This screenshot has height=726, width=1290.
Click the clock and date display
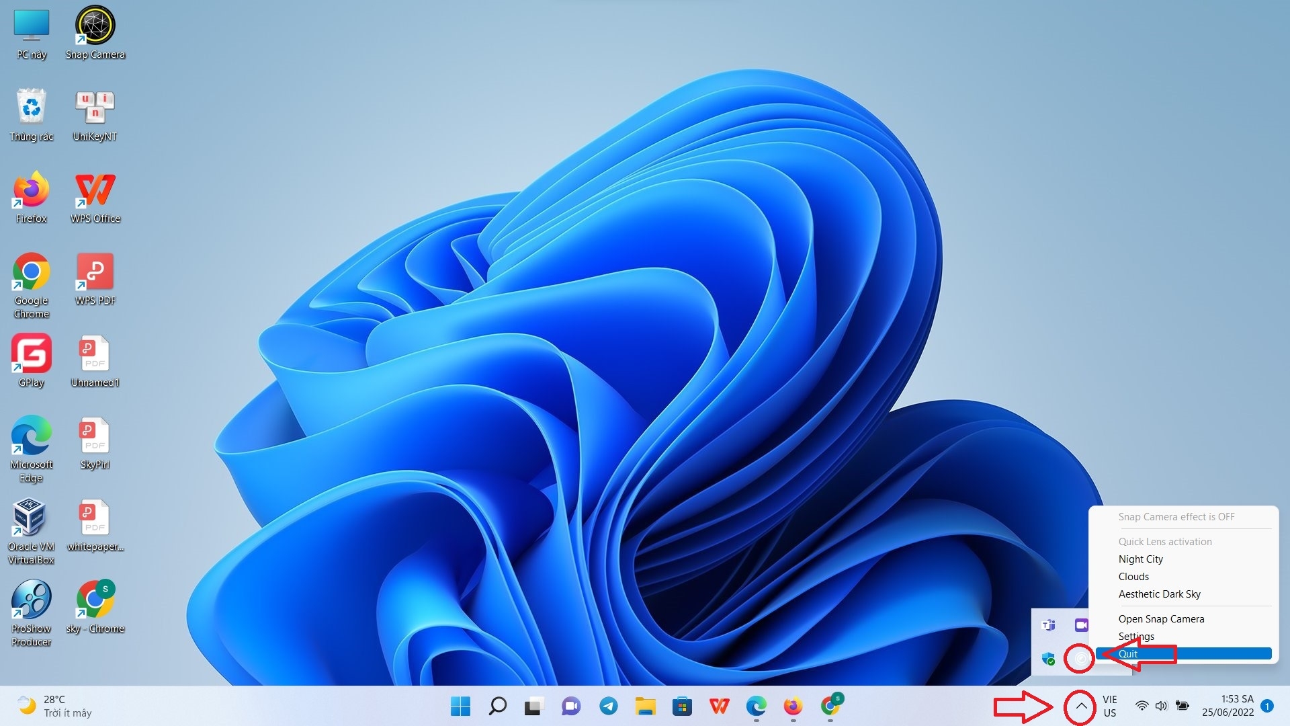point(1228,706)
